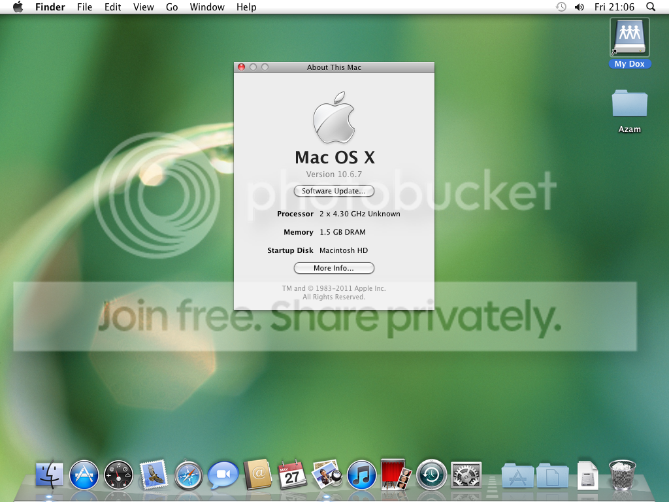Open Time Machine in the Dock
669x502 pixels.
pyautogui.click(x=431, y=475)
